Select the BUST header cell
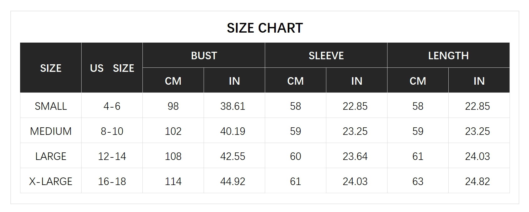 (204, 56)
